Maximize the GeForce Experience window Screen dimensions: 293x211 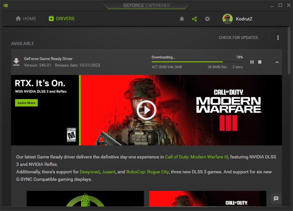click(x=280, y=6)
